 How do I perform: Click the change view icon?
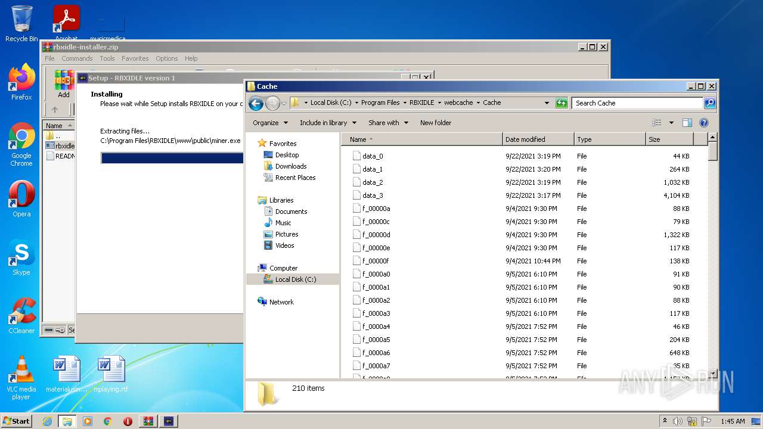[657, 123]
